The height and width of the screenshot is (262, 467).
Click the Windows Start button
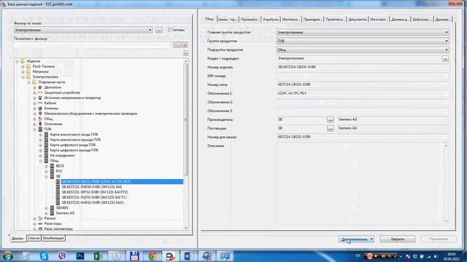(x=7, y=256)
